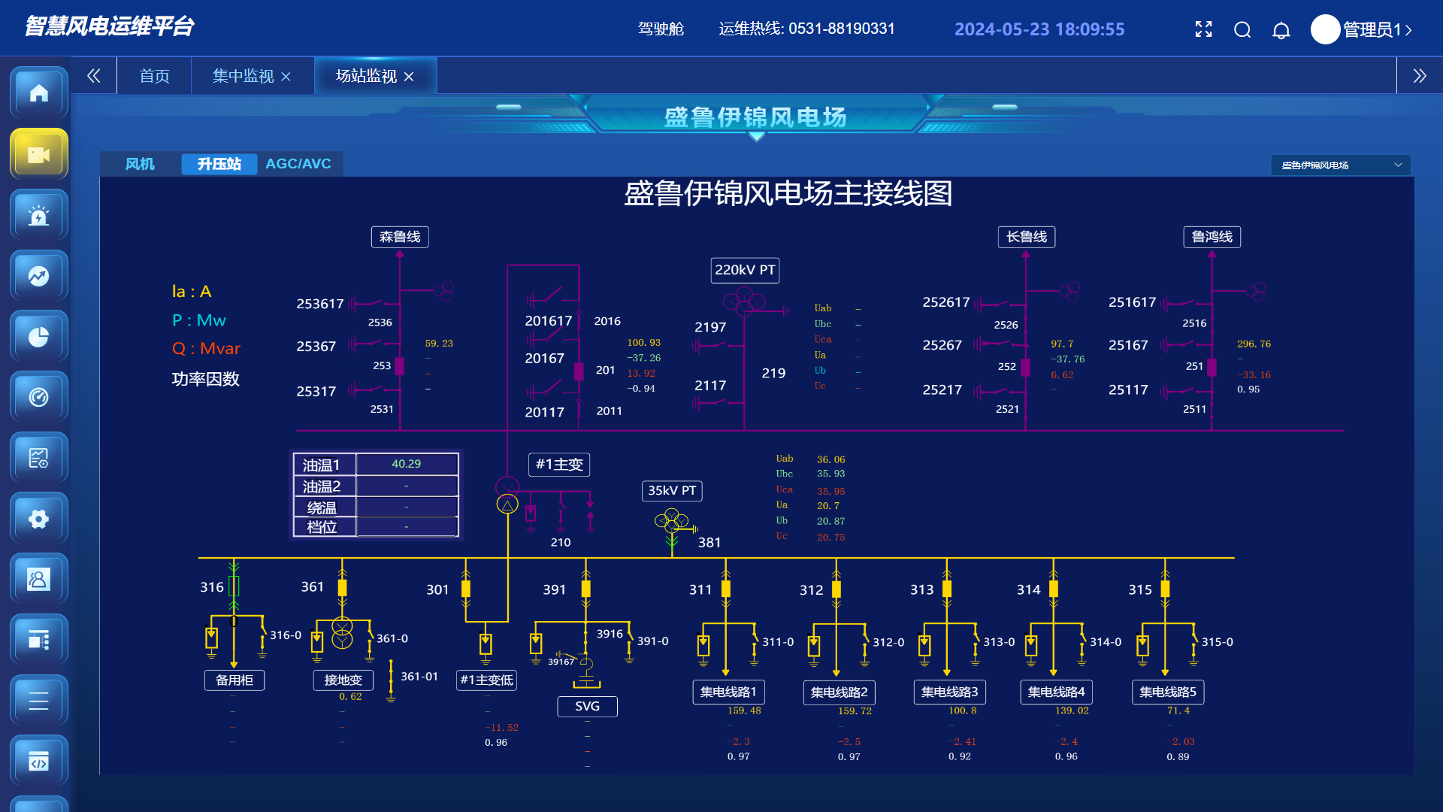Open the alarm siren sidebar icon
1443x812 pixels.
tap(38, 215)
